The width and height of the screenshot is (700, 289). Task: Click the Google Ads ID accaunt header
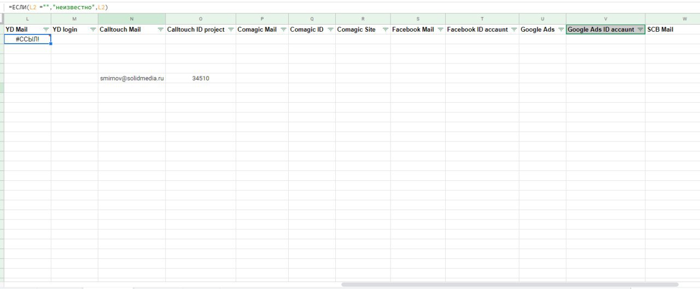click(x=605, y=30)
